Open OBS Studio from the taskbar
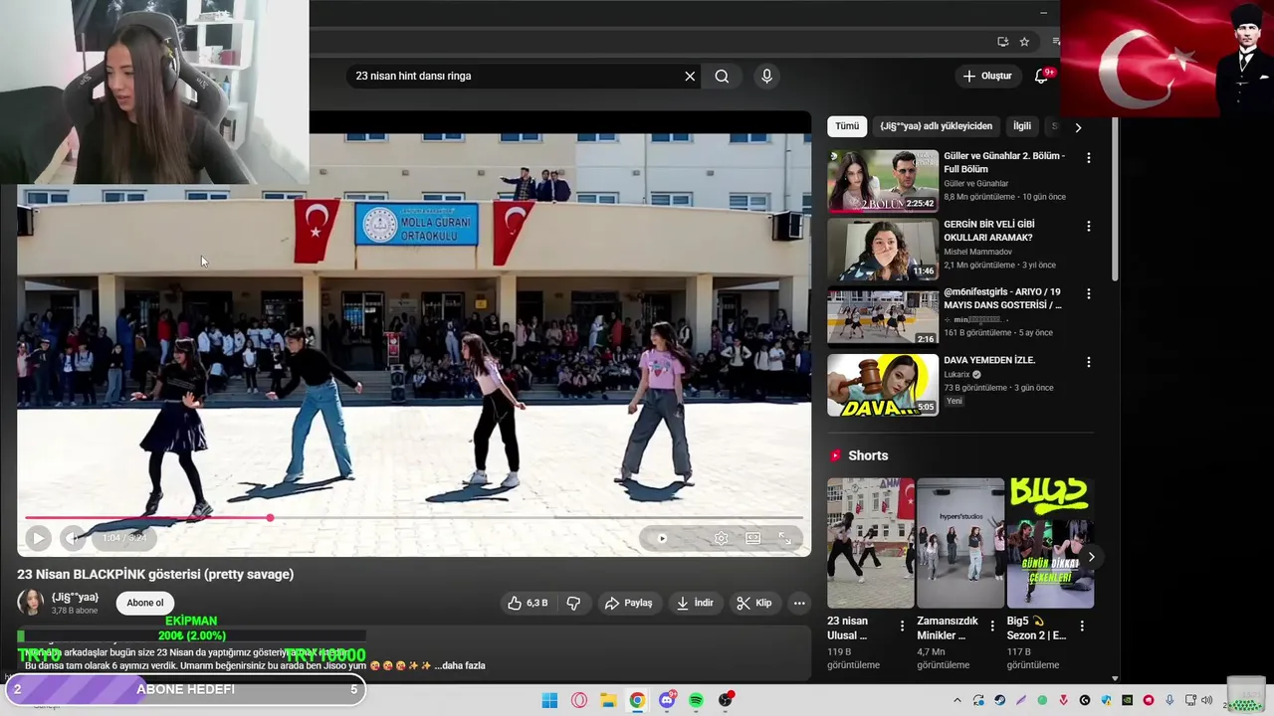 (726, 700)
